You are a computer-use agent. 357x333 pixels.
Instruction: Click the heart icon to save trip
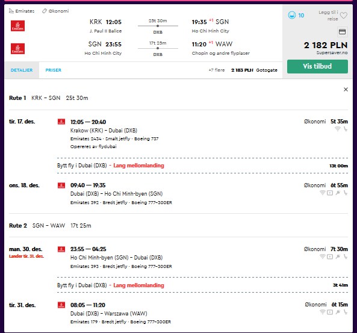pyautogui.click(x=343, y=16)
